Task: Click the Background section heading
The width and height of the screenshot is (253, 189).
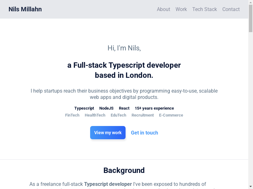Action: tap(124, 170)
